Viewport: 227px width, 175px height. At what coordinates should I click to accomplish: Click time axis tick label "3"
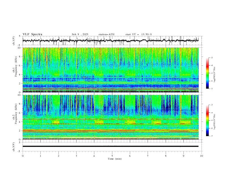[77, 156]
